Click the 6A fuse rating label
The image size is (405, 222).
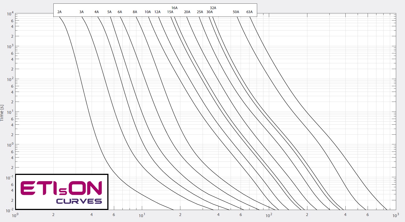pyautogui.click(x=120, y=12)
